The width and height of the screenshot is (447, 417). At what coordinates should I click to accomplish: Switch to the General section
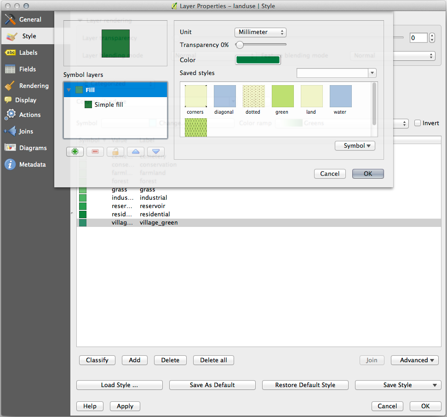30,19
